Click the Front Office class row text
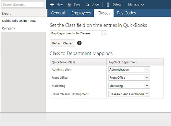Viewport: 171px width, 126px height. (60, 78)
